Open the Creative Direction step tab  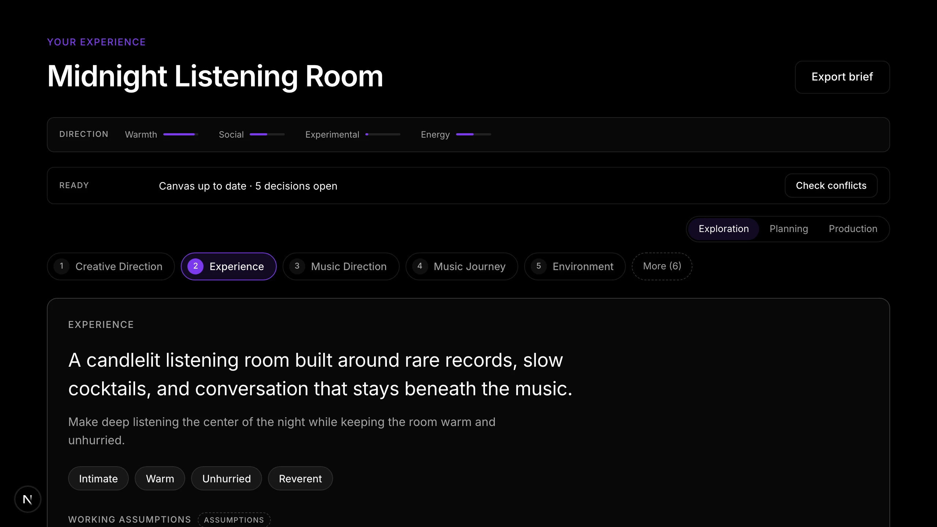111,266
